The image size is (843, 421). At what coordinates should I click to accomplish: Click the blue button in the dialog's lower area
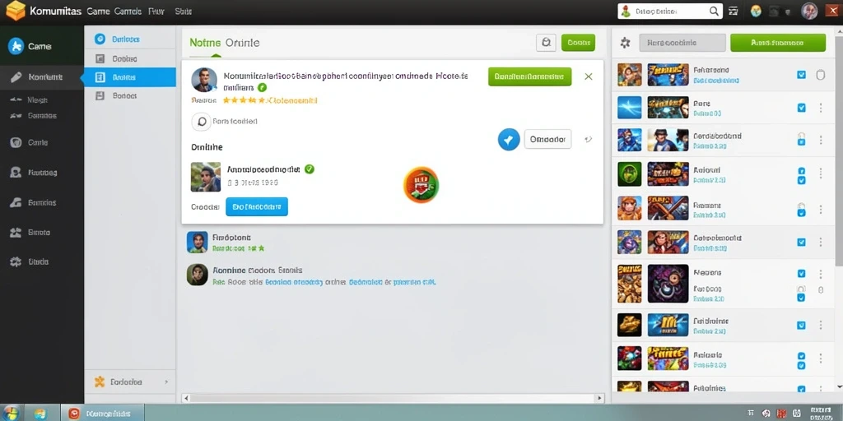pos(257,206)
